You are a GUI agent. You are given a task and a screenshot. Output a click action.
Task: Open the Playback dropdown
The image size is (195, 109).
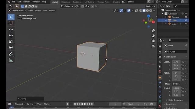[x=20, y=104]
